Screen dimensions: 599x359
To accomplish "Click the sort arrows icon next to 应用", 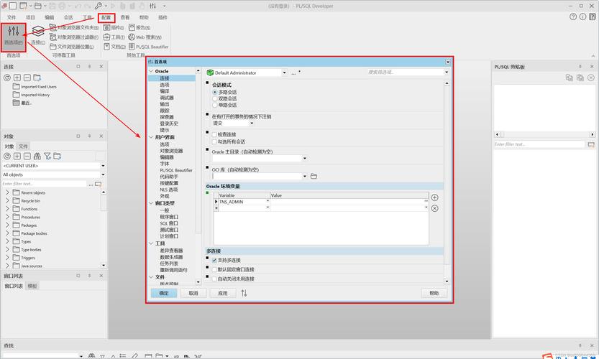I will tap(244, 293).
